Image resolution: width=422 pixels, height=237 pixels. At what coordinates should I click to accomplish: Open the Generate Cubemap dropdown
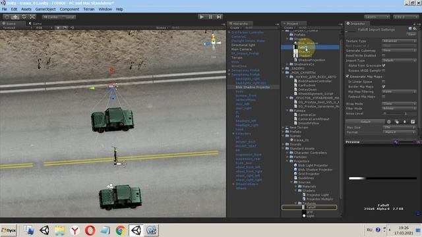399,50
